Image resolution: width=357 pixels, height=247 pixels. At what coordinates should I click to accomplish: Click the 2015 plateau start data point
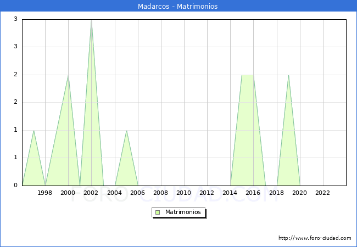(x=242, y=75)
